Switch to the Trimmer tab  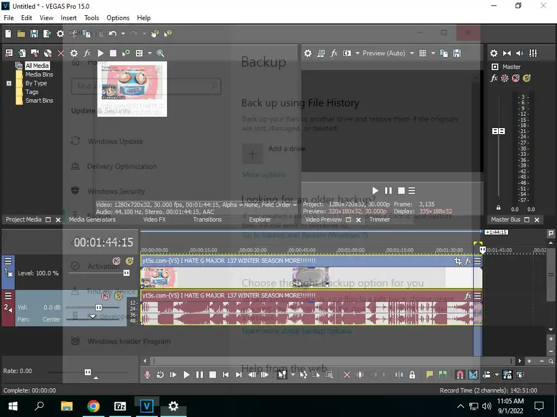380,219
